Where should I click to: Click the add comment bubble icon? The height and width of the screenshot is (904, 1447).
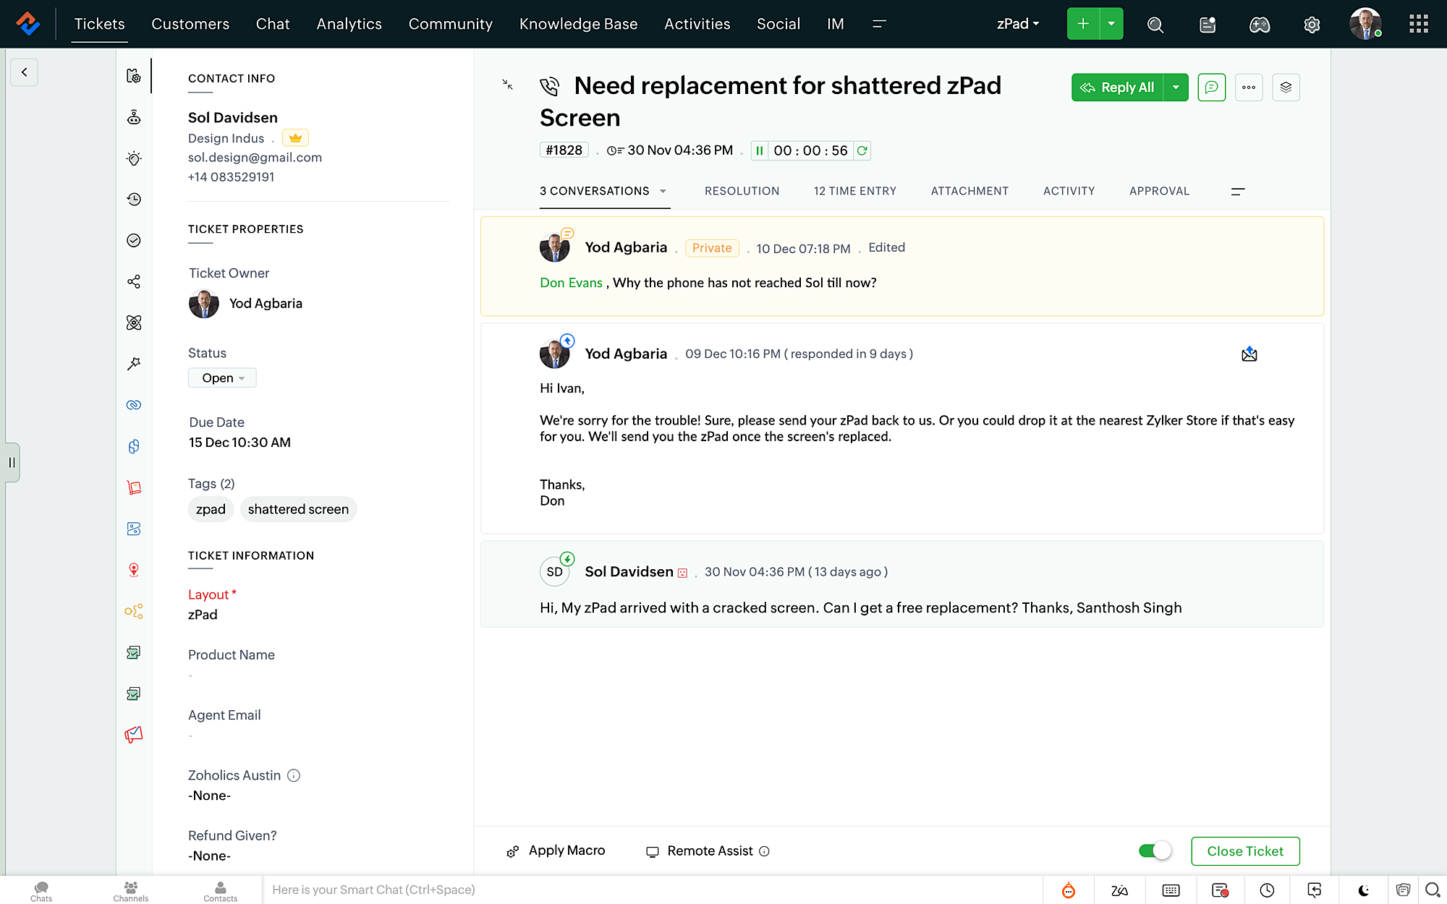[x=1211, y=88]
